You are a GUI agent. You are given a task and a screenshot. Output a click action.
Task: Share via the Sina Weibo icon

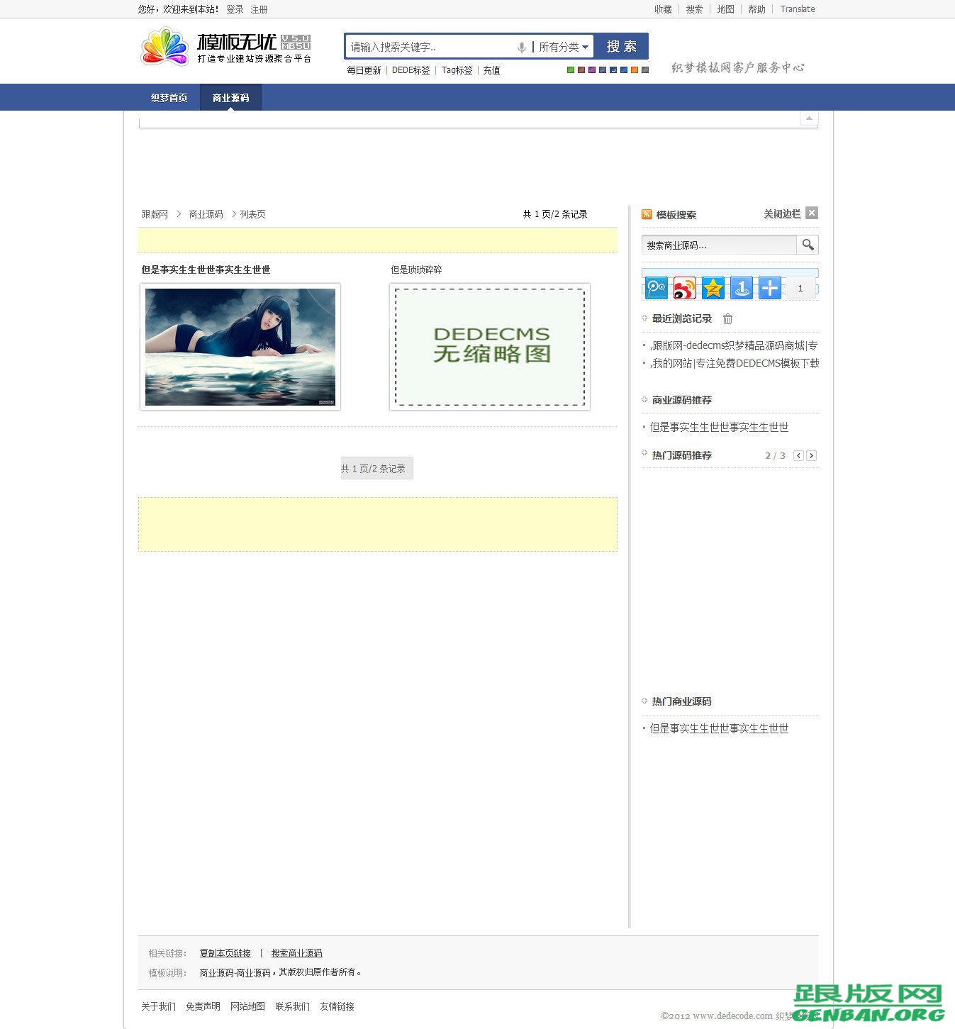coord(683,288)
